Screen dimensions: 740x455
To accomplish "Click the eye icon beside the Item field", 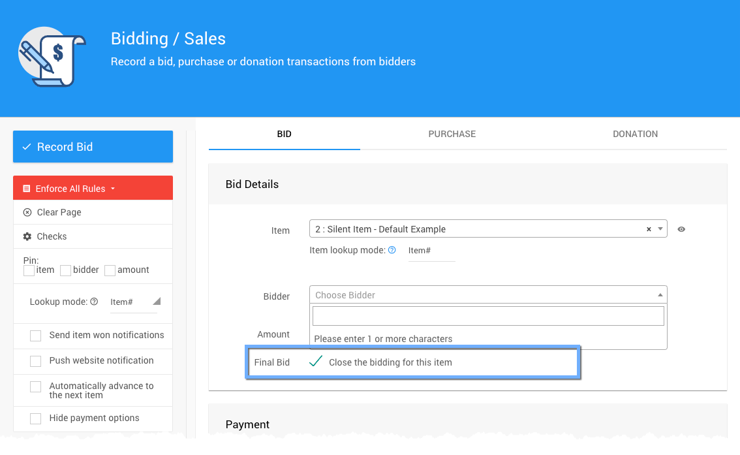I will [681, 229].
